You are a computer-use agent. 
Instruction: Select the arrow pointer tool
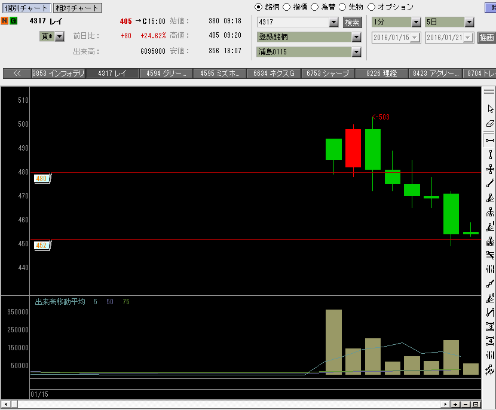(490, 109)
